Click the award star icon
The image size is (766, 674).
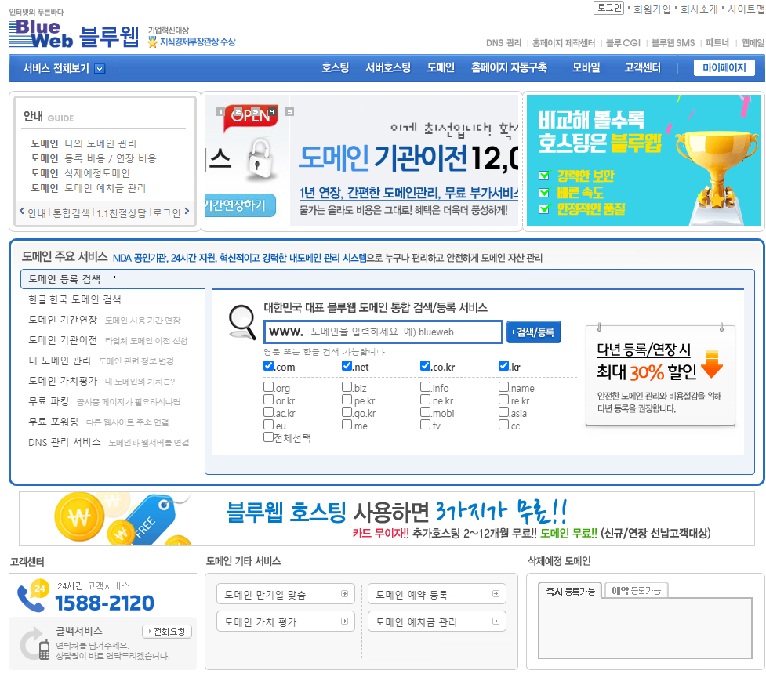click(x=152, y=42)
